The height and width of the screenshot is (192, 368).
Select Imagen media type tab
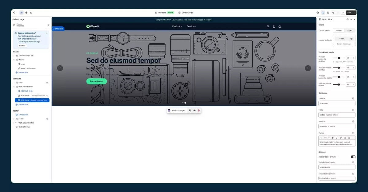tap(339, 30)
